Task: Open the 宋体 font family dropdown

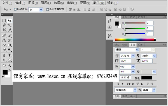Action: [137, 50]
